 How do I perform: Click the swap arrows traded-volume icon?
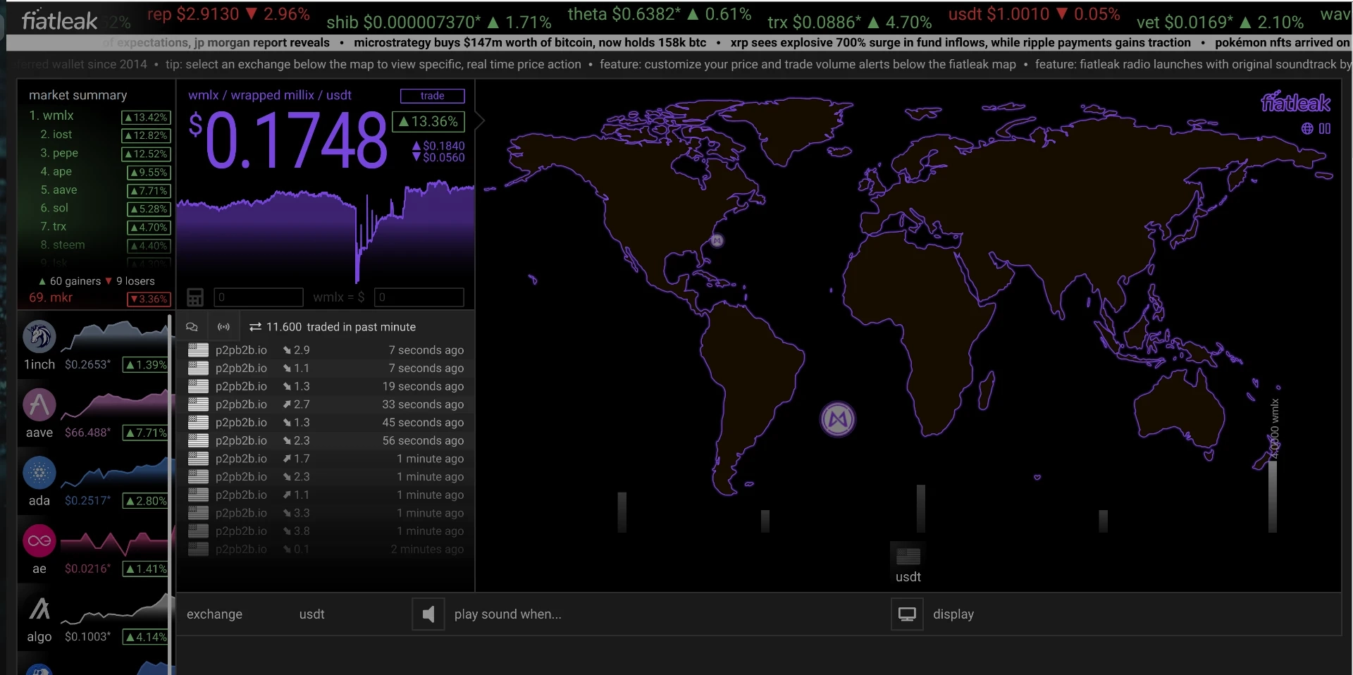(x=255, y=327)
